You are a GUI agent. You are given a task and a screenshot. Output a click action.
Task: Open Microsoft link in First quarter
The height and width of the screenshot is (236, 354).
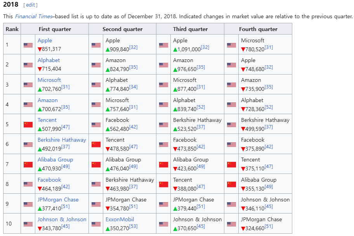click(49, 80)
